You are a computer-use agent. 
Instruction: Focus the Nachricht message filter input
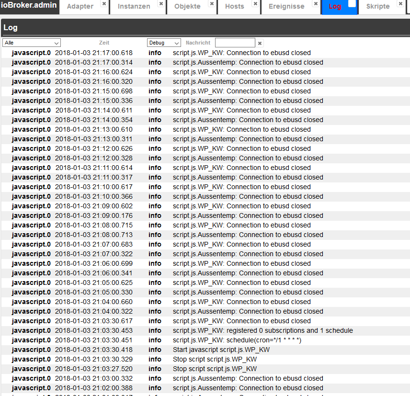point(235,43)
